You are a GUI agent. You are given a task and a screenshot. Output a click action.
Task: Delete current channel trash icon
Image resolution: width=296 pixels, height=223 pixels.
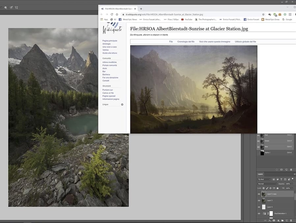click(291, 170)
